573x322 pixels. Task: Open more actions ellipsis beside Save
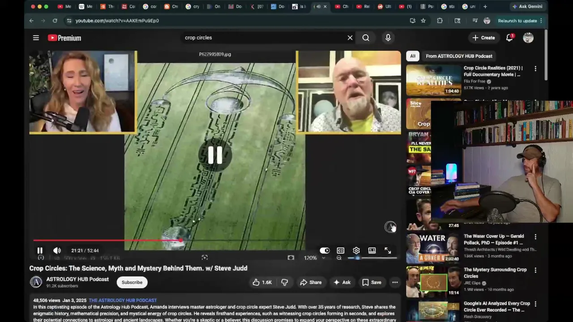coord(395,282)
